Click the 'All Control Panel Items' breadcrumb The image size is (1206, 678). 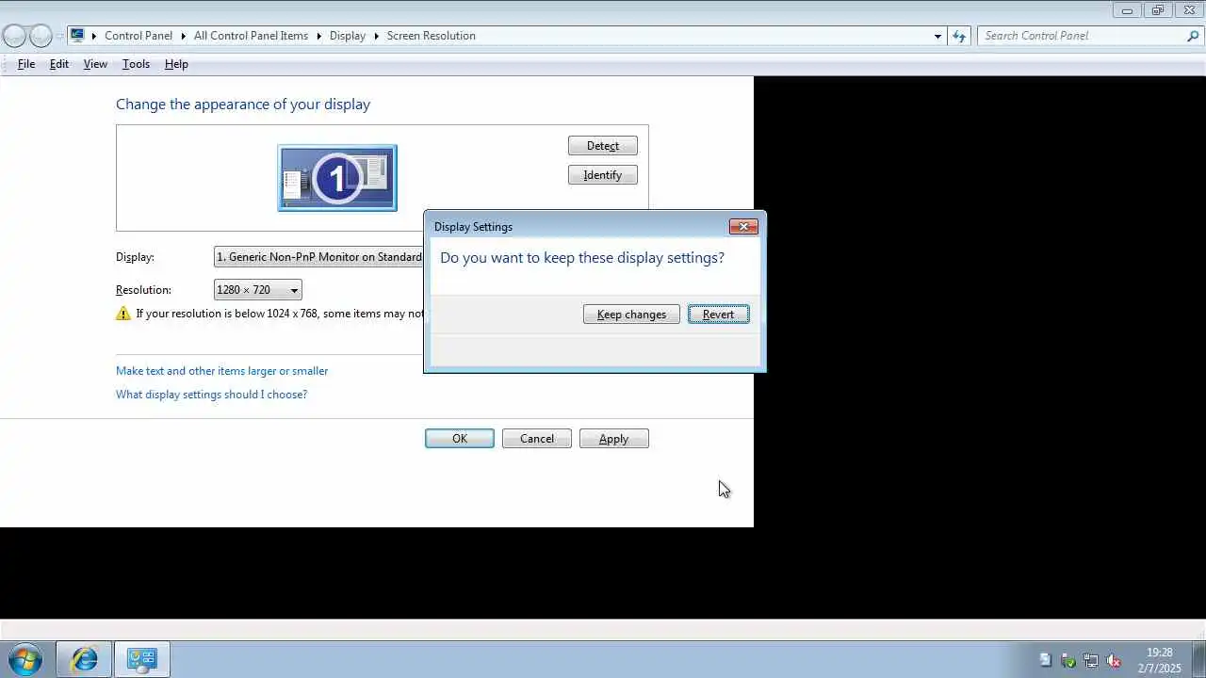pyautogui.click(x=251, y=36)
